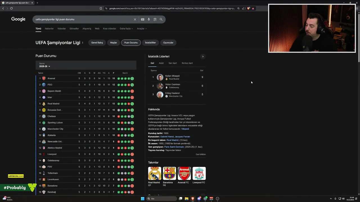Open the Google logo homepage link
Screen dimensions: 360x202
click(18, 19)
